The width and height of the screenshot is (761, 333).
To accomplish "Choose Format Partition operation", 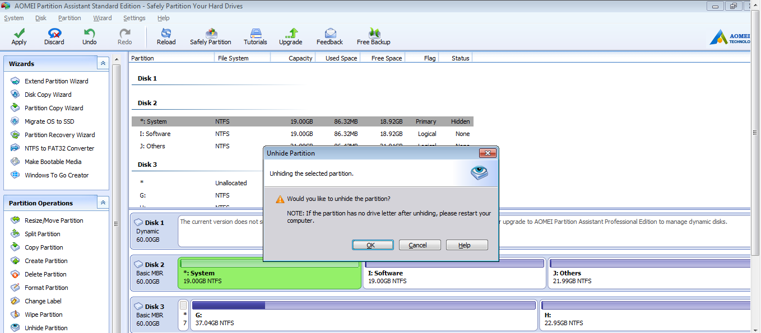I will click(46, 288).
